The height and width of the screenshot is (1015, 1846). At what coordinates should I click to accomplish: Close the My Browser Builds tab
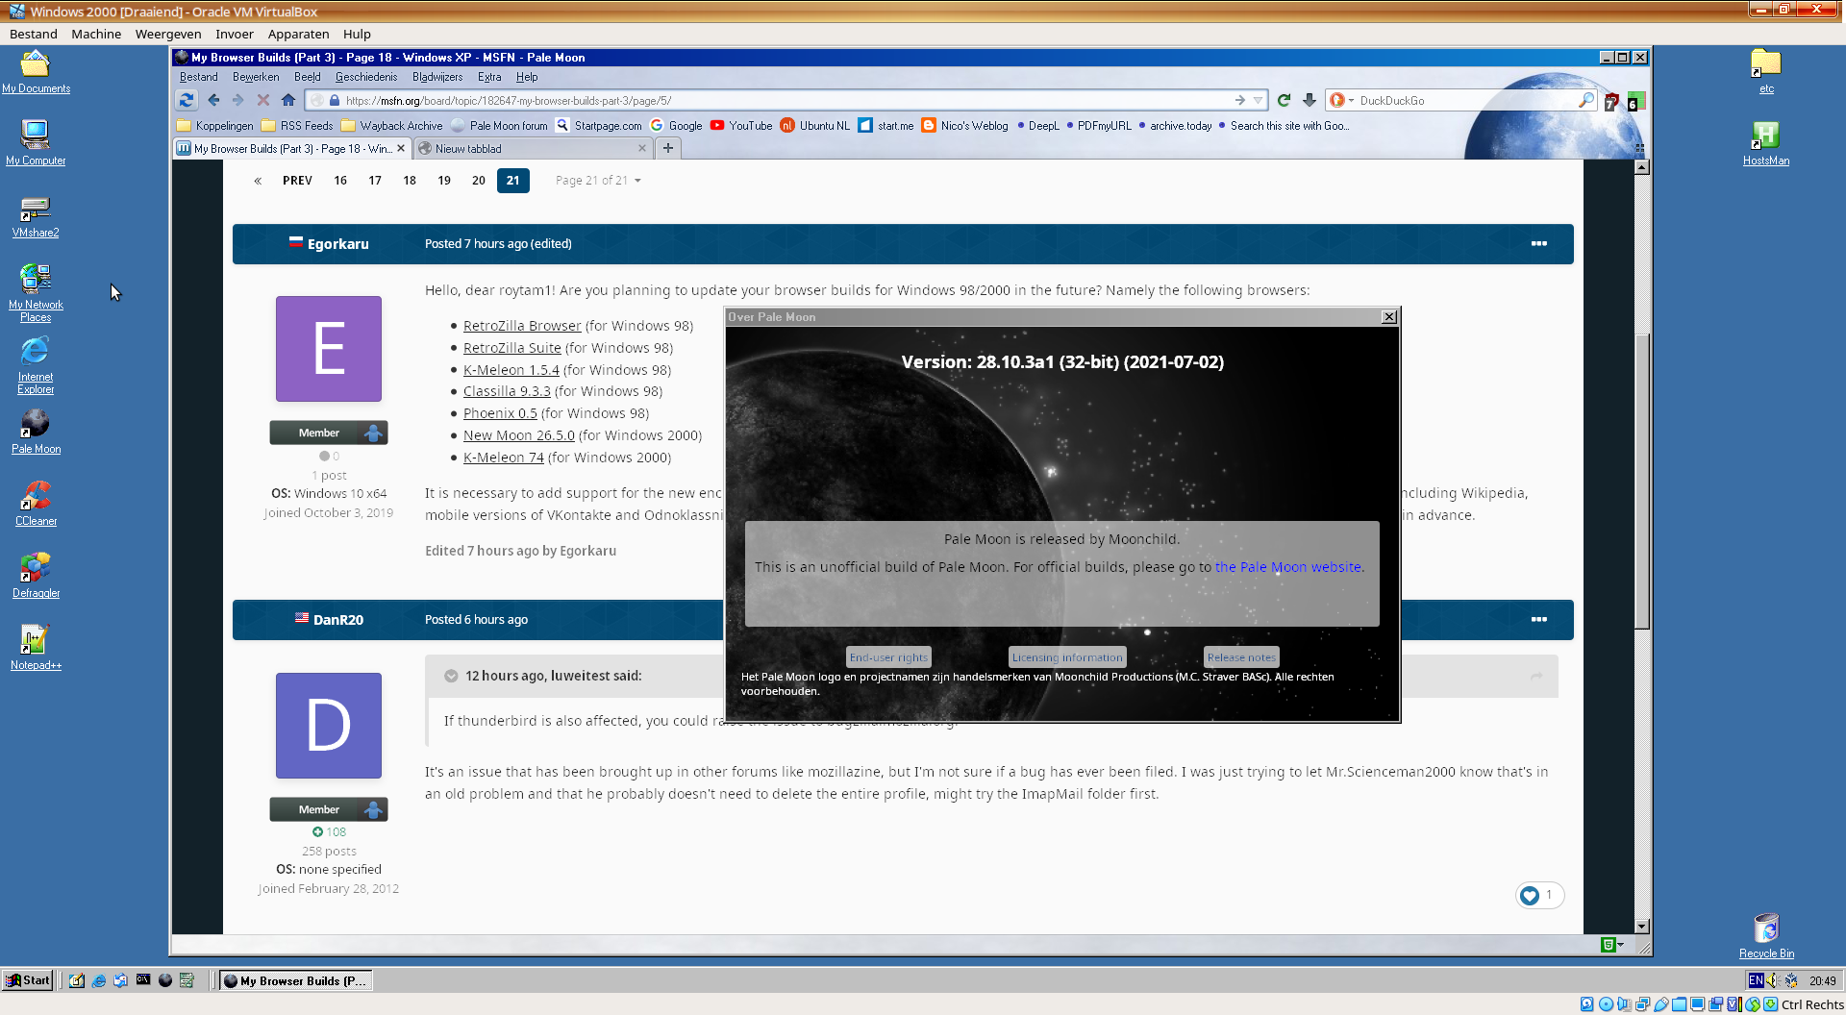point(401,149)
